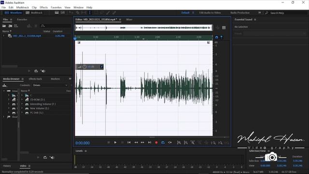Play preview in Media Browser panel
The image size is (309, 174).
click(38, 158)
